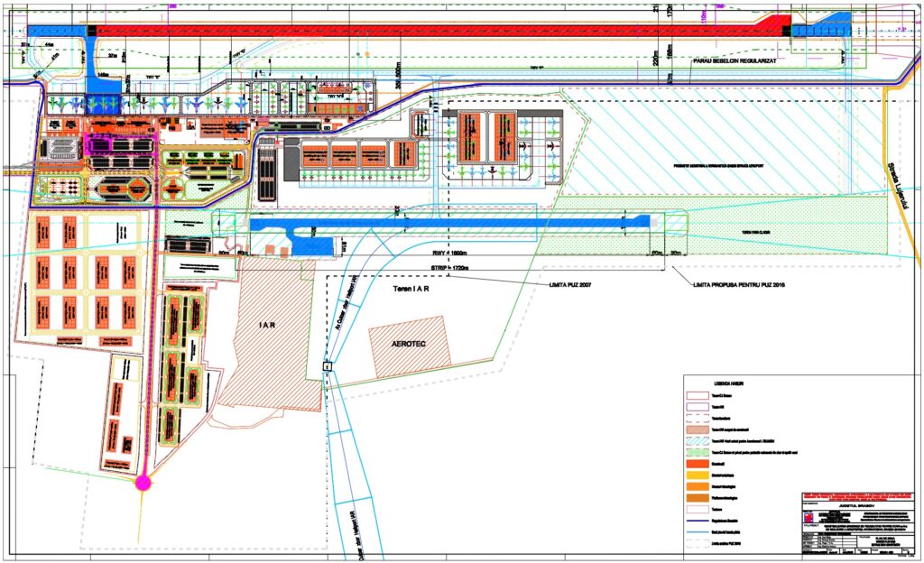Click the '220m' vertical dimension label
This screenshot has height=563, width=924.
click(657, 57)
